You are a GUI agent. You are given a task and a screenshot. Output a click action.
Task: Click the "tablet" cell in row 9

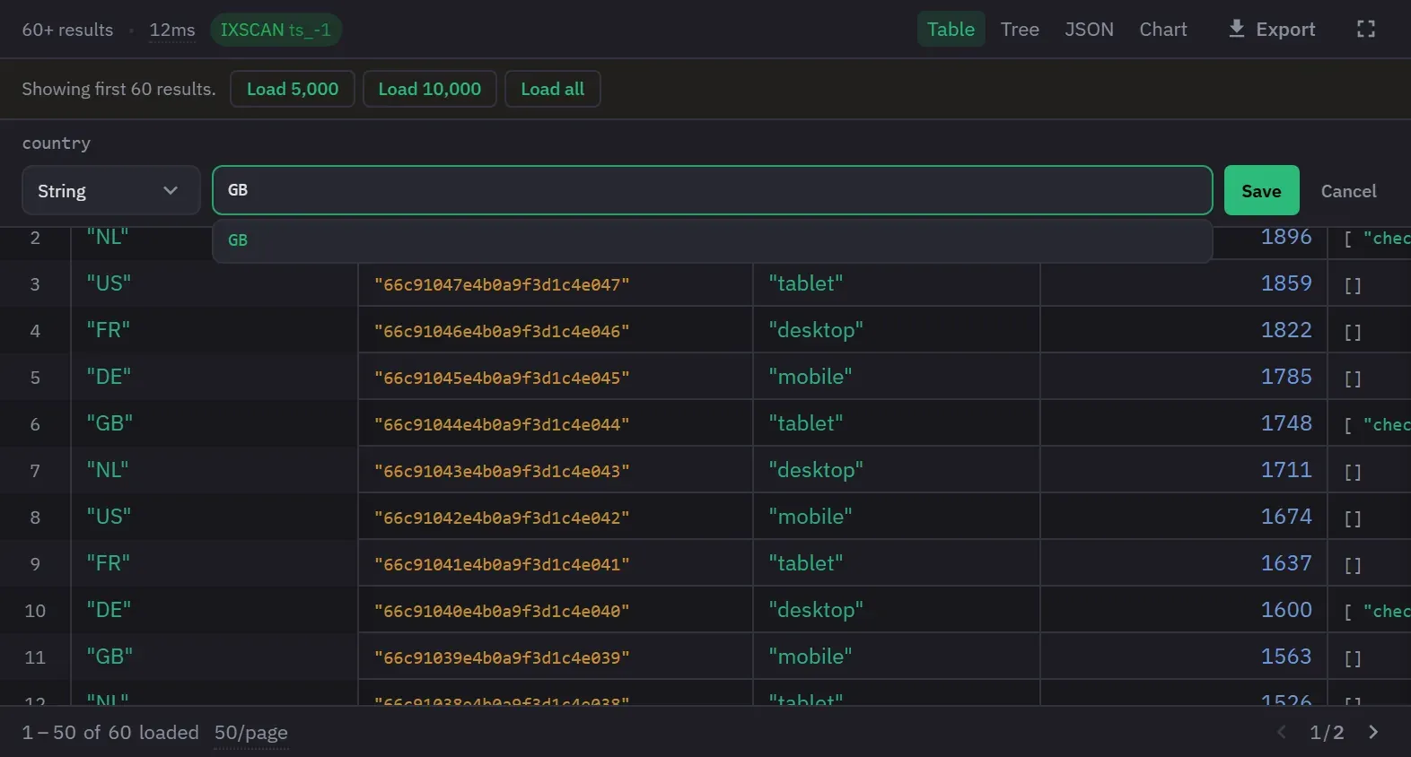click(896, 563)
